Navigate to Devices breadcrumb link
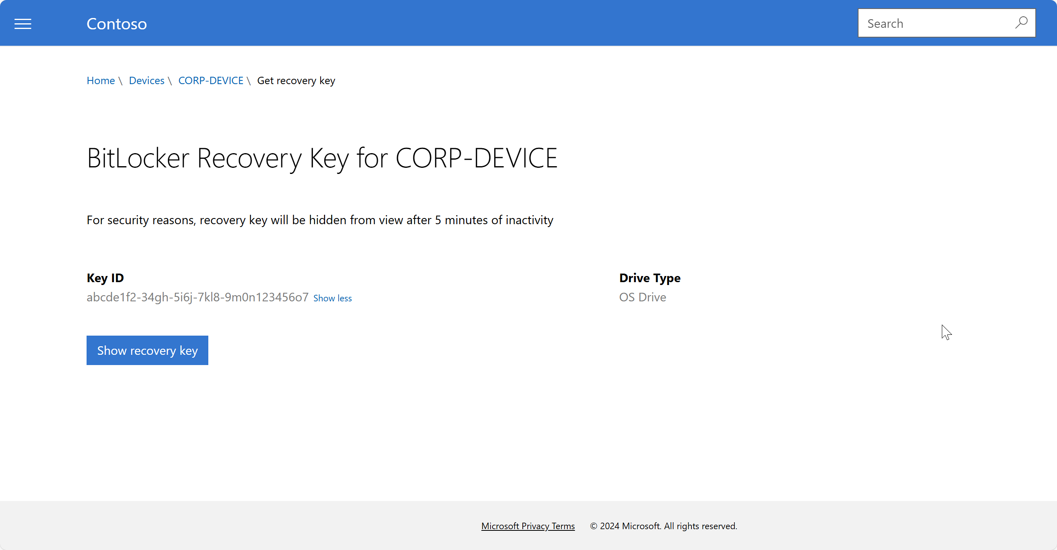 click(147, 80)
